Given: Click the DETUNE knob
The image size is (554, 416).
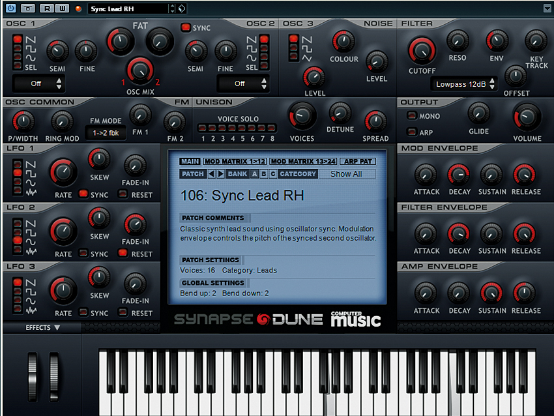Looking at the screenshot, I should click(340, 113).
